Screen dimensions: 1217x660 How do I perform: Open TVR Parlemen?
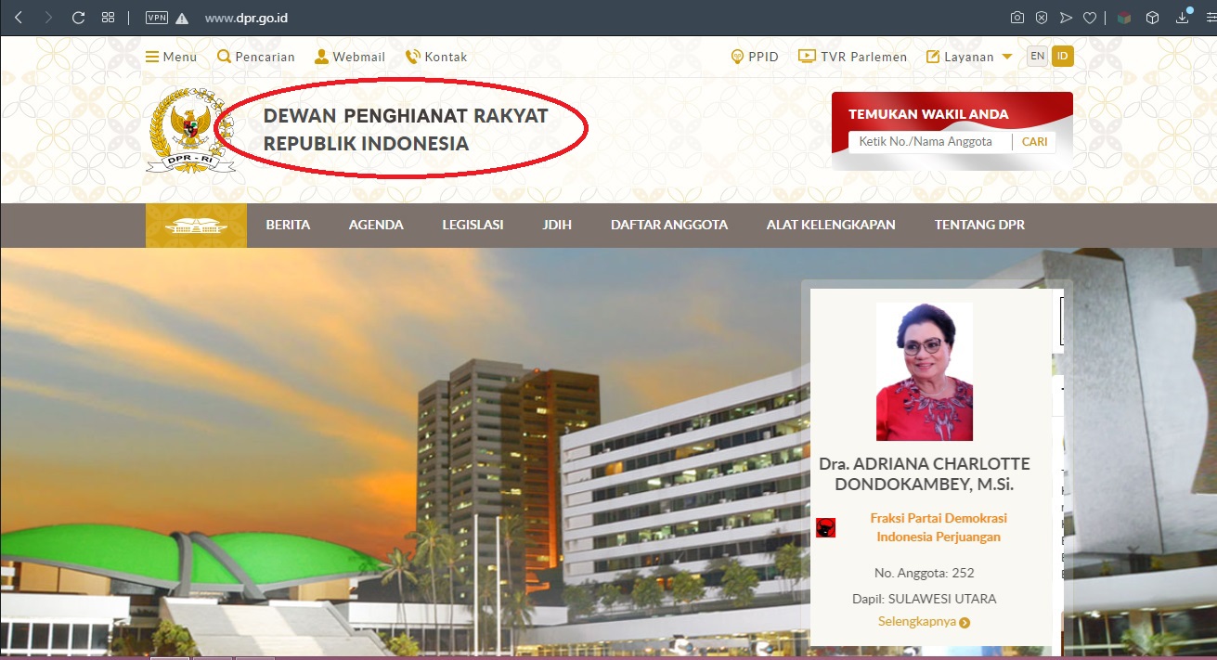[x=853, y=57]
